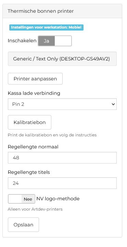Click the Kassa lade verbinding label
Screen dimensions: 127x247
click(x=34, y=93)
